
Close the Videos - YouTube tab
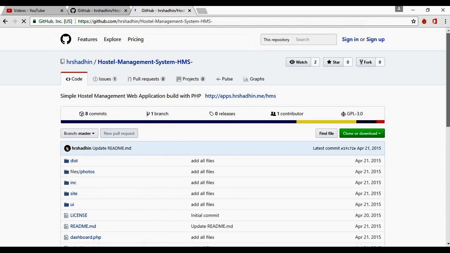pyautogui.click(x=62, y=11)
